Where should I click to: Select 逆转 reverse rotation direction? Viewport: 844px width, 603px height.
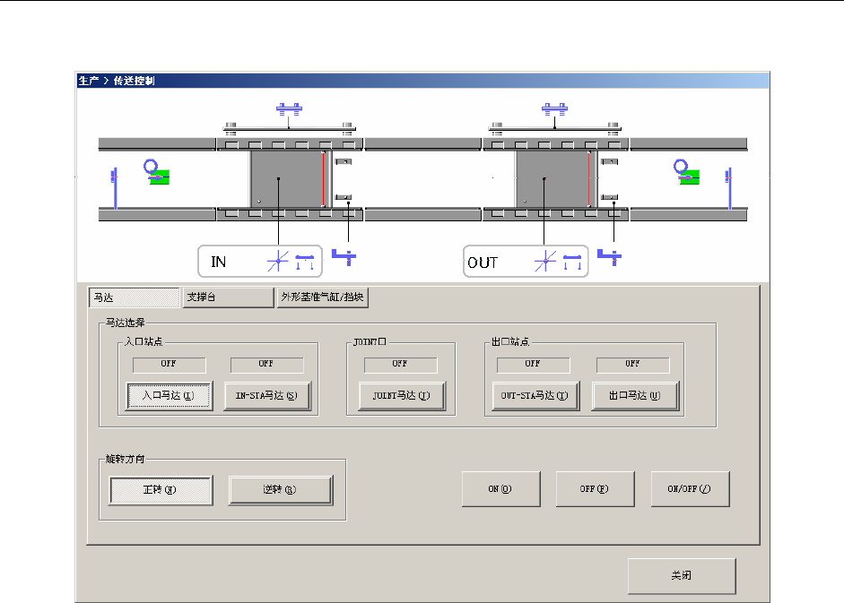click(x=281, y=490)
